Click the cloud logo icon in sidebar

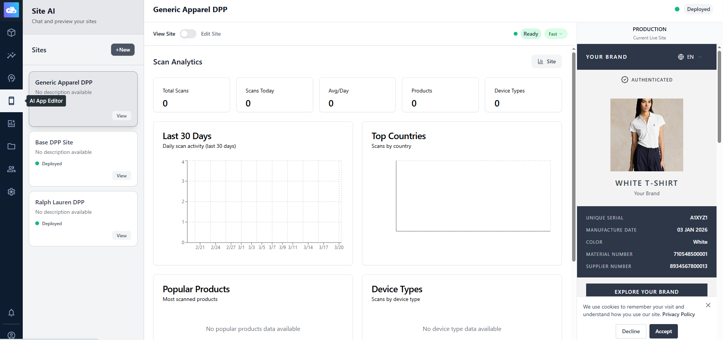(11, 10)
